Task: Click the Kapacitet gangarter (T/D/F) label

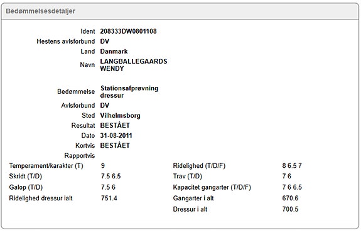Action: (x=212, y=187)
